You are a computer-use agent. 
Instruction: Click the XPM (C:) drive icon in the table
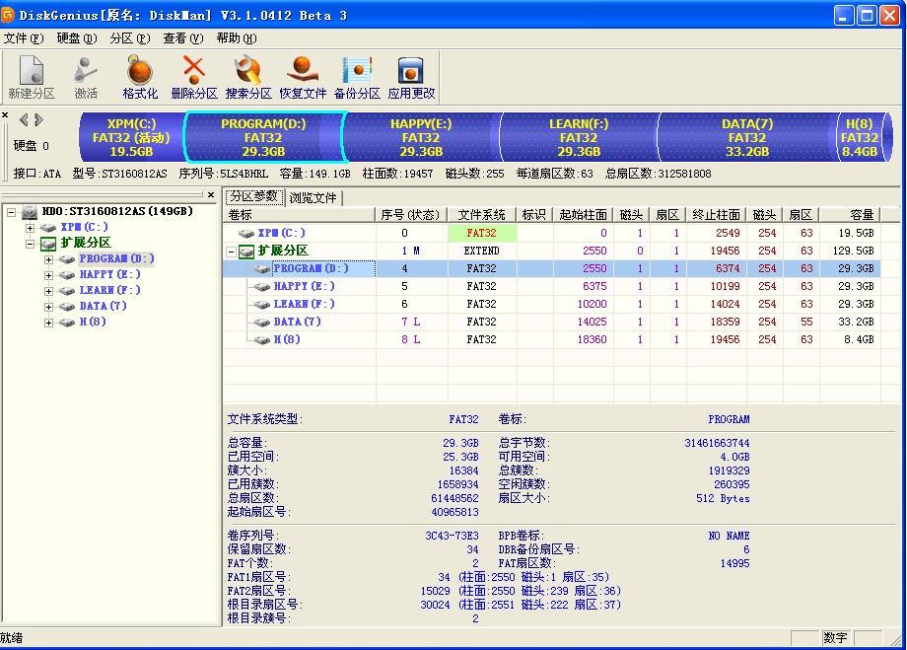pos(246,233)
